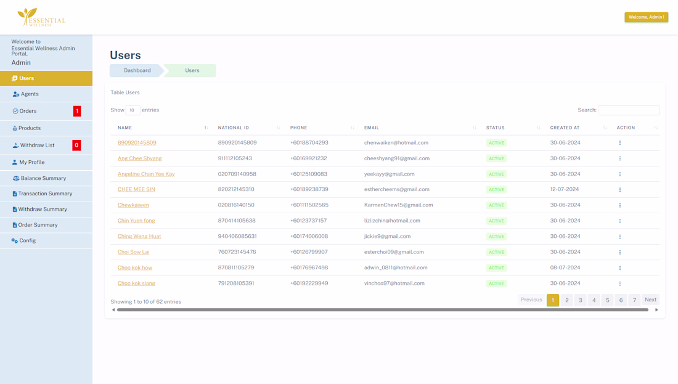Screen dimensions: 678x384
Task: Open Config in sidebar
Action: 46,240
